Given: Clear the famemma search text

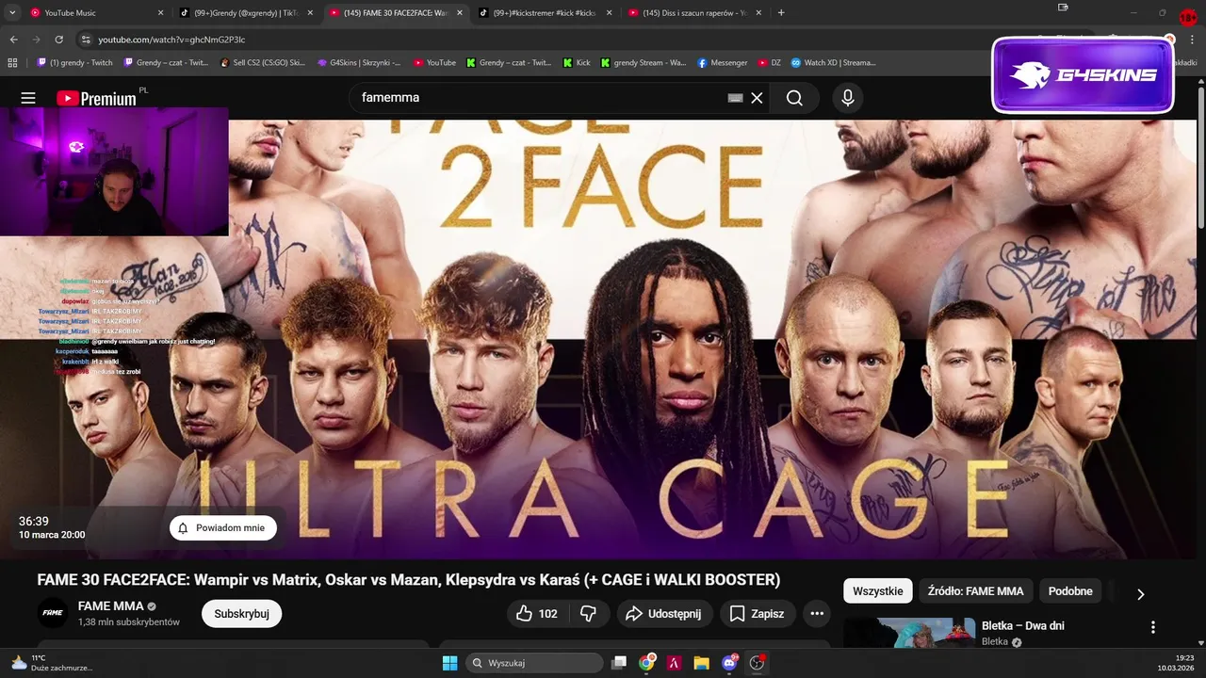Looking at the screenshot, I should [x=757, y=98].
